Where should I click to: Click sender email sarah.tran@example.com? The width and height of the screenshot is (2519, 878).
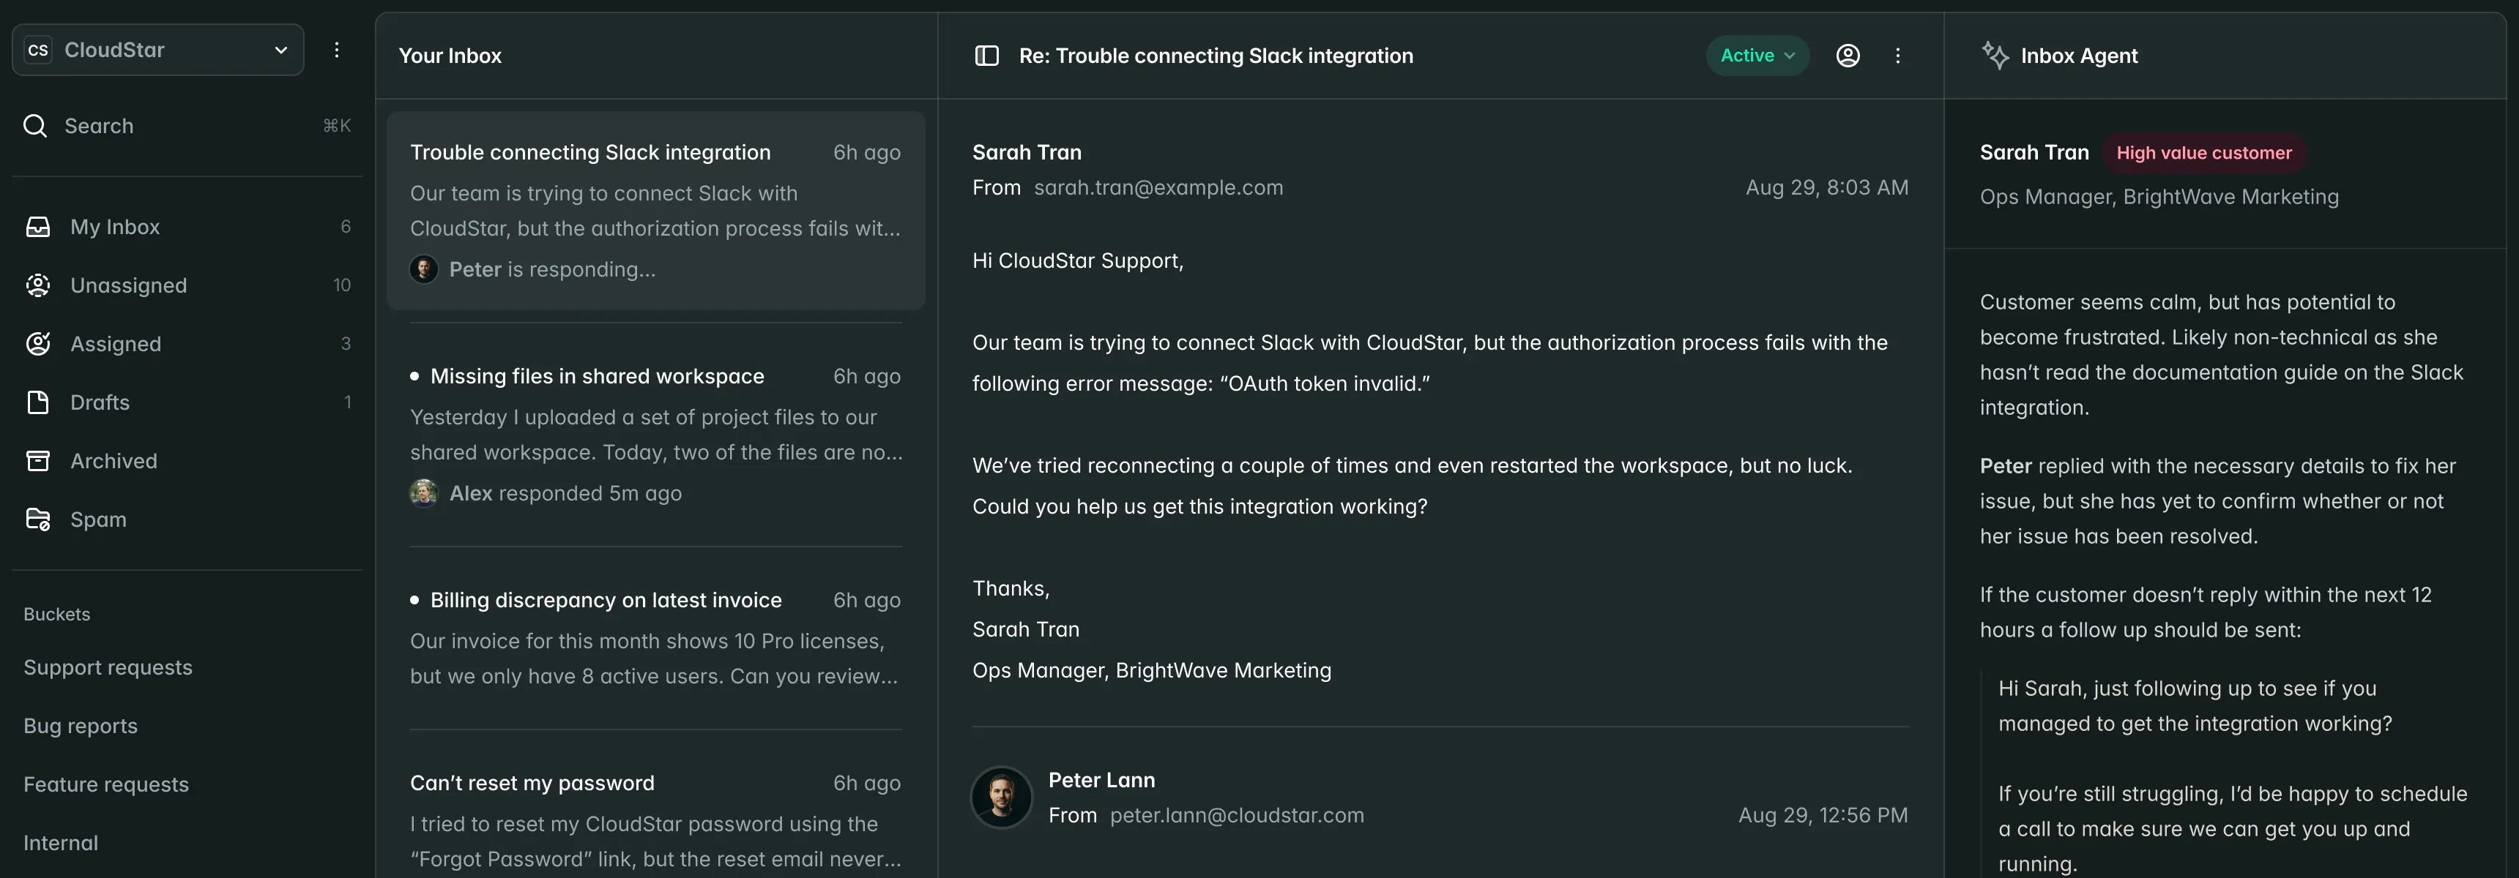[1158, 187]
